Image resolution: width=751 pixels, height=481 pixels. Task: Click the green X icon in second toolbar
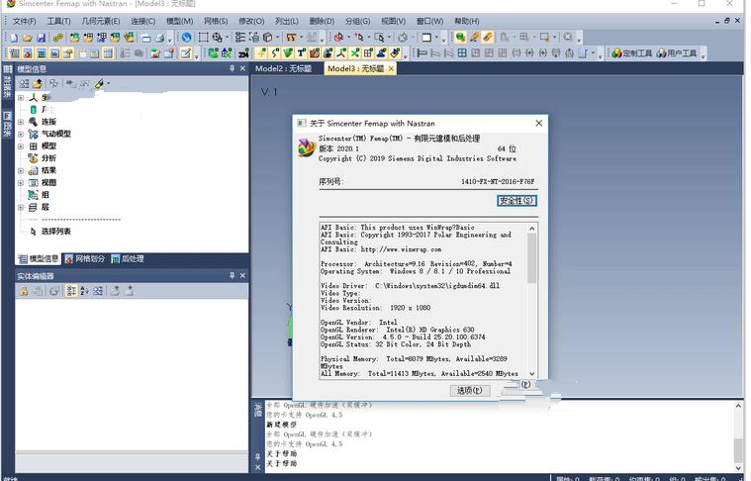pos(355,52)
